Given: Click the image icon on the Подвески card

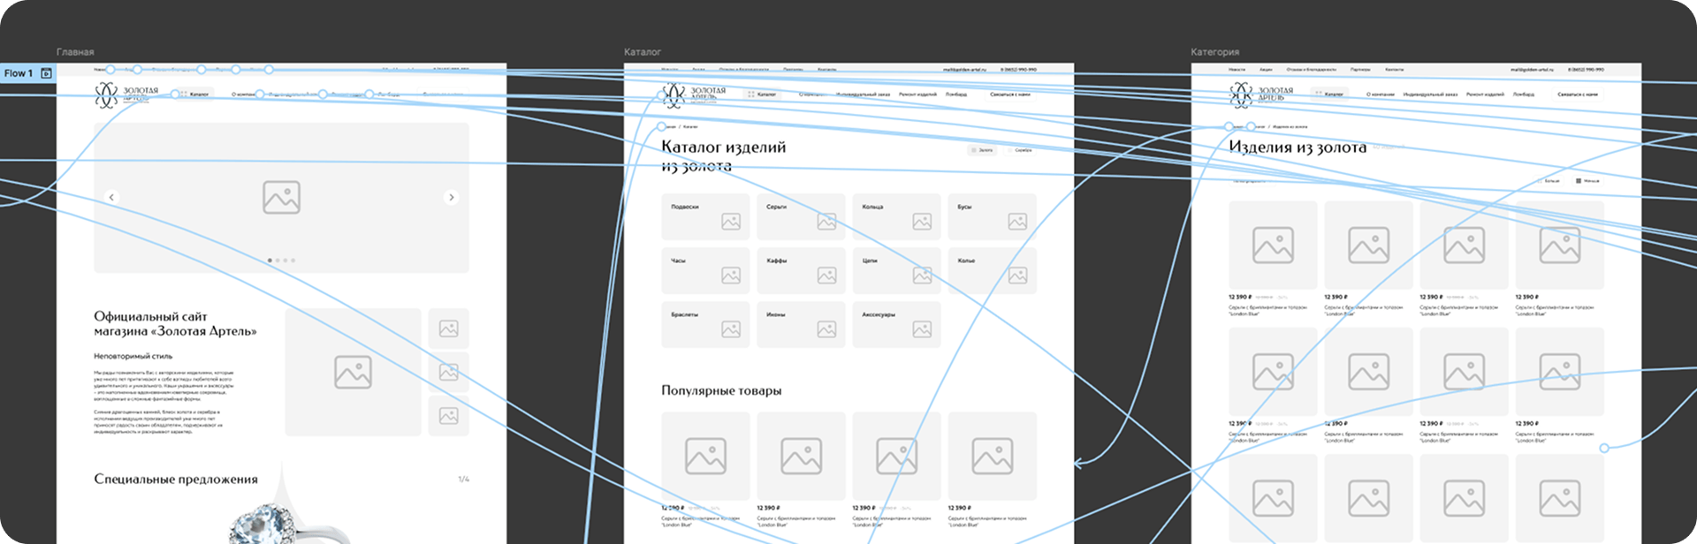Looking at the screenshot, I should (731, 222).
